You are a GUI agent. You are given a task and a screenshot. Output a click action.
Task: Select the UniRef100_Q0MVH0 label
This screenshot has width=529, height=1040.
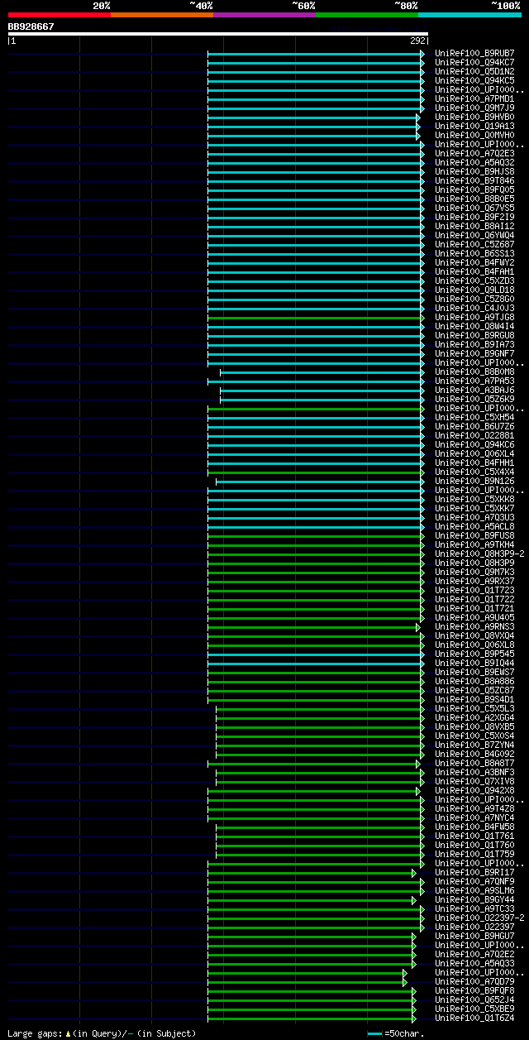474,135
